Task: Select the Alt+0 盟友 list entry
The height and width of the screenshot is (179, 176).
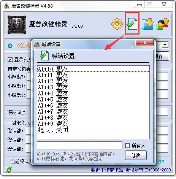Action: click(93, 69)
